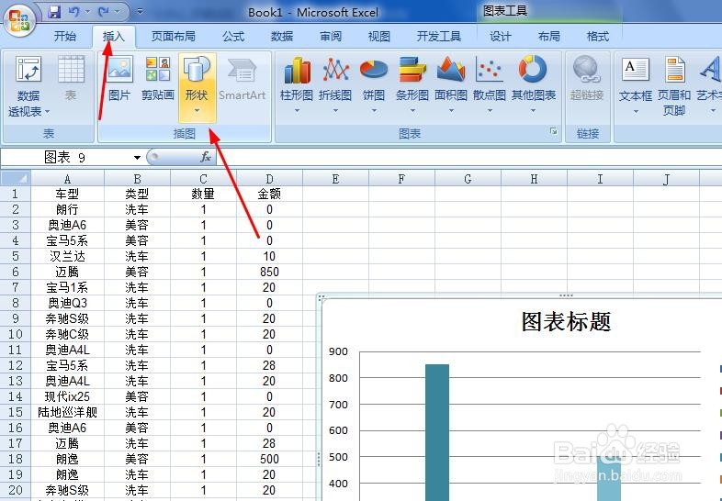Select column A header

click(67, 179)
